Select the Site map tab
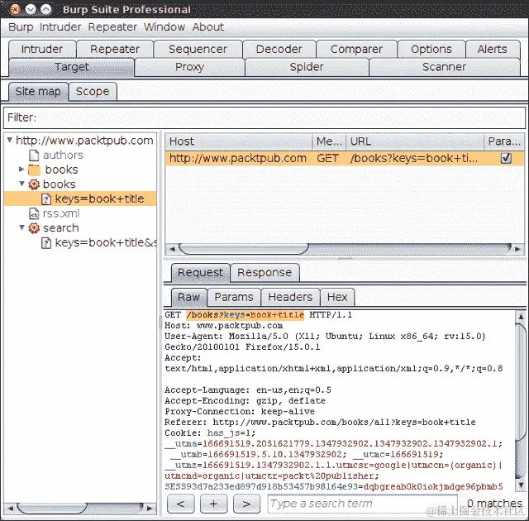The height and width of the screenshot is (521, 529). 38,92
